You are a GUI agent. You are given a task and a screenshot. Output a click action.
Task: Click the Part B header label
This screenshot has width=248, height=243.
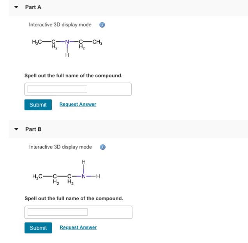(x=33, y=129)
